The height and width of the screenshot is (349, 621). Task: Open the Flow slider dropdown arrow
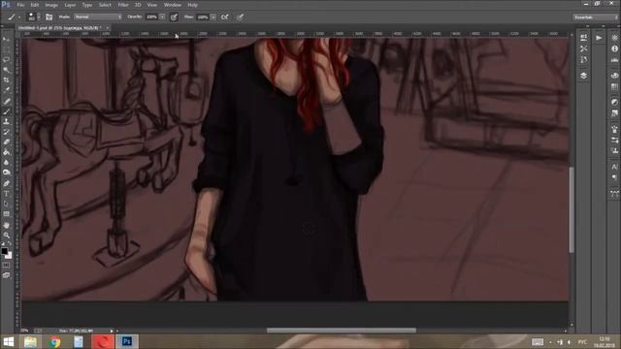tap(213, 17)
